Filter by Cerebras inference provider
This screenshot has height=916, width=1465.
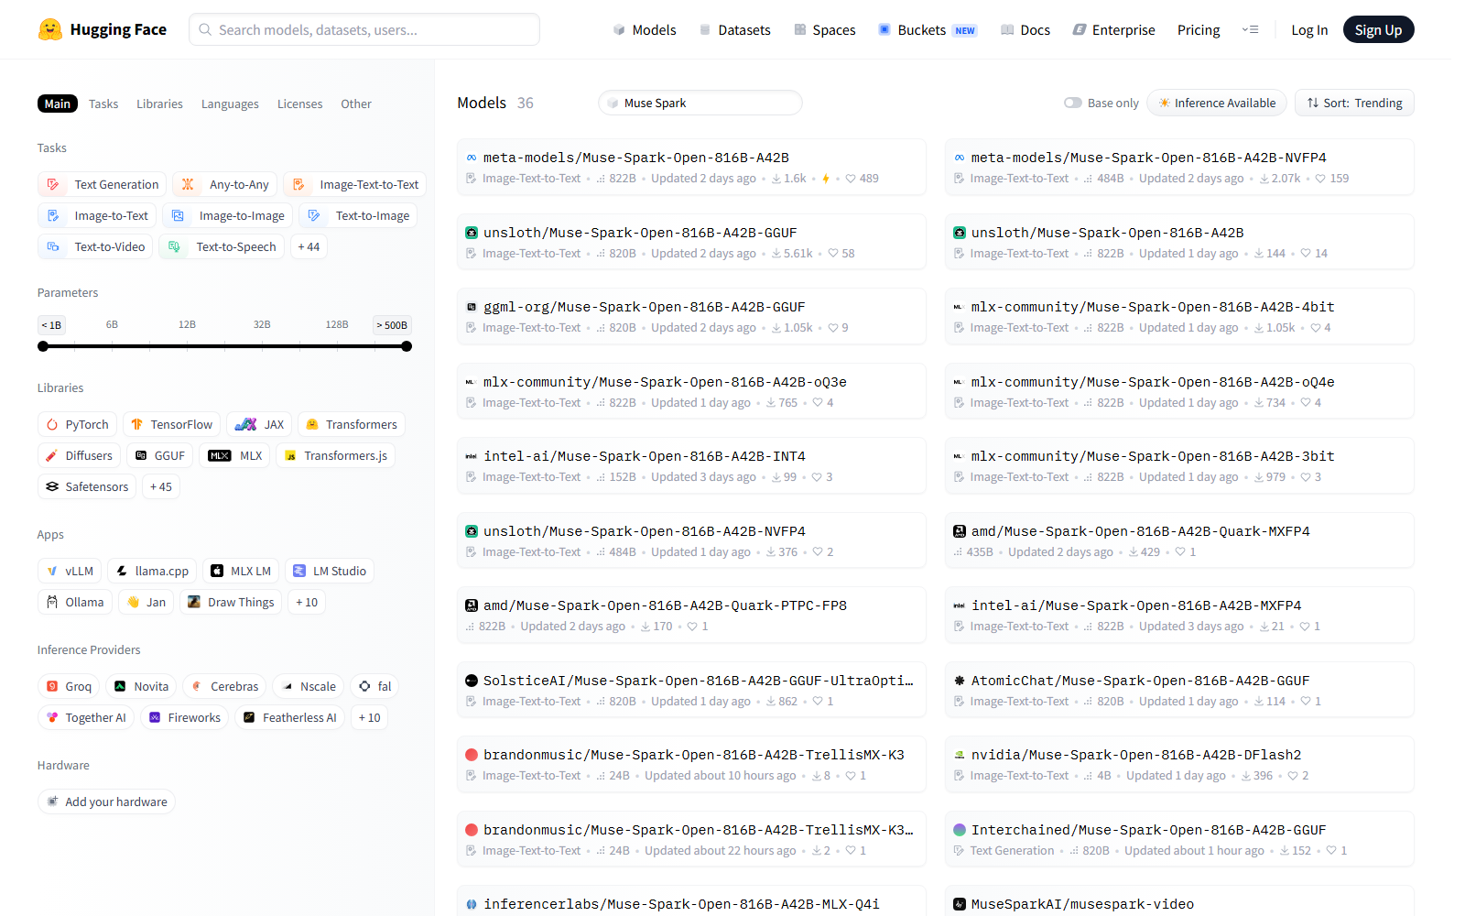[224, 686]
